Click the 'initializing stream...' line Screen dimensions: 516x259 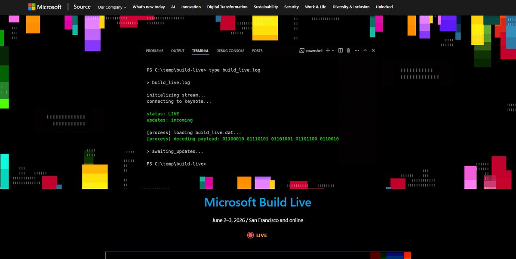pos(176,95)
